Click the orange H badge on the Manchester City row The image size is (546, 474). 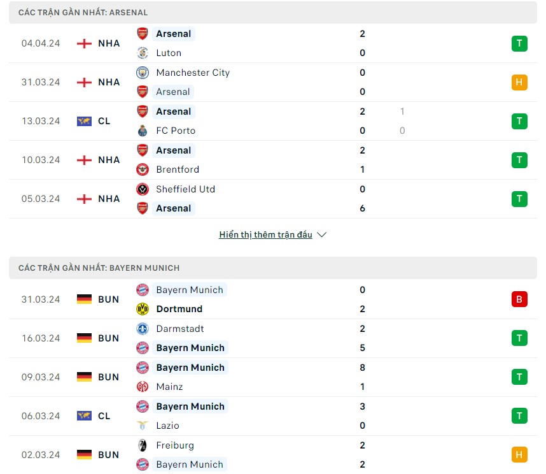519,82
